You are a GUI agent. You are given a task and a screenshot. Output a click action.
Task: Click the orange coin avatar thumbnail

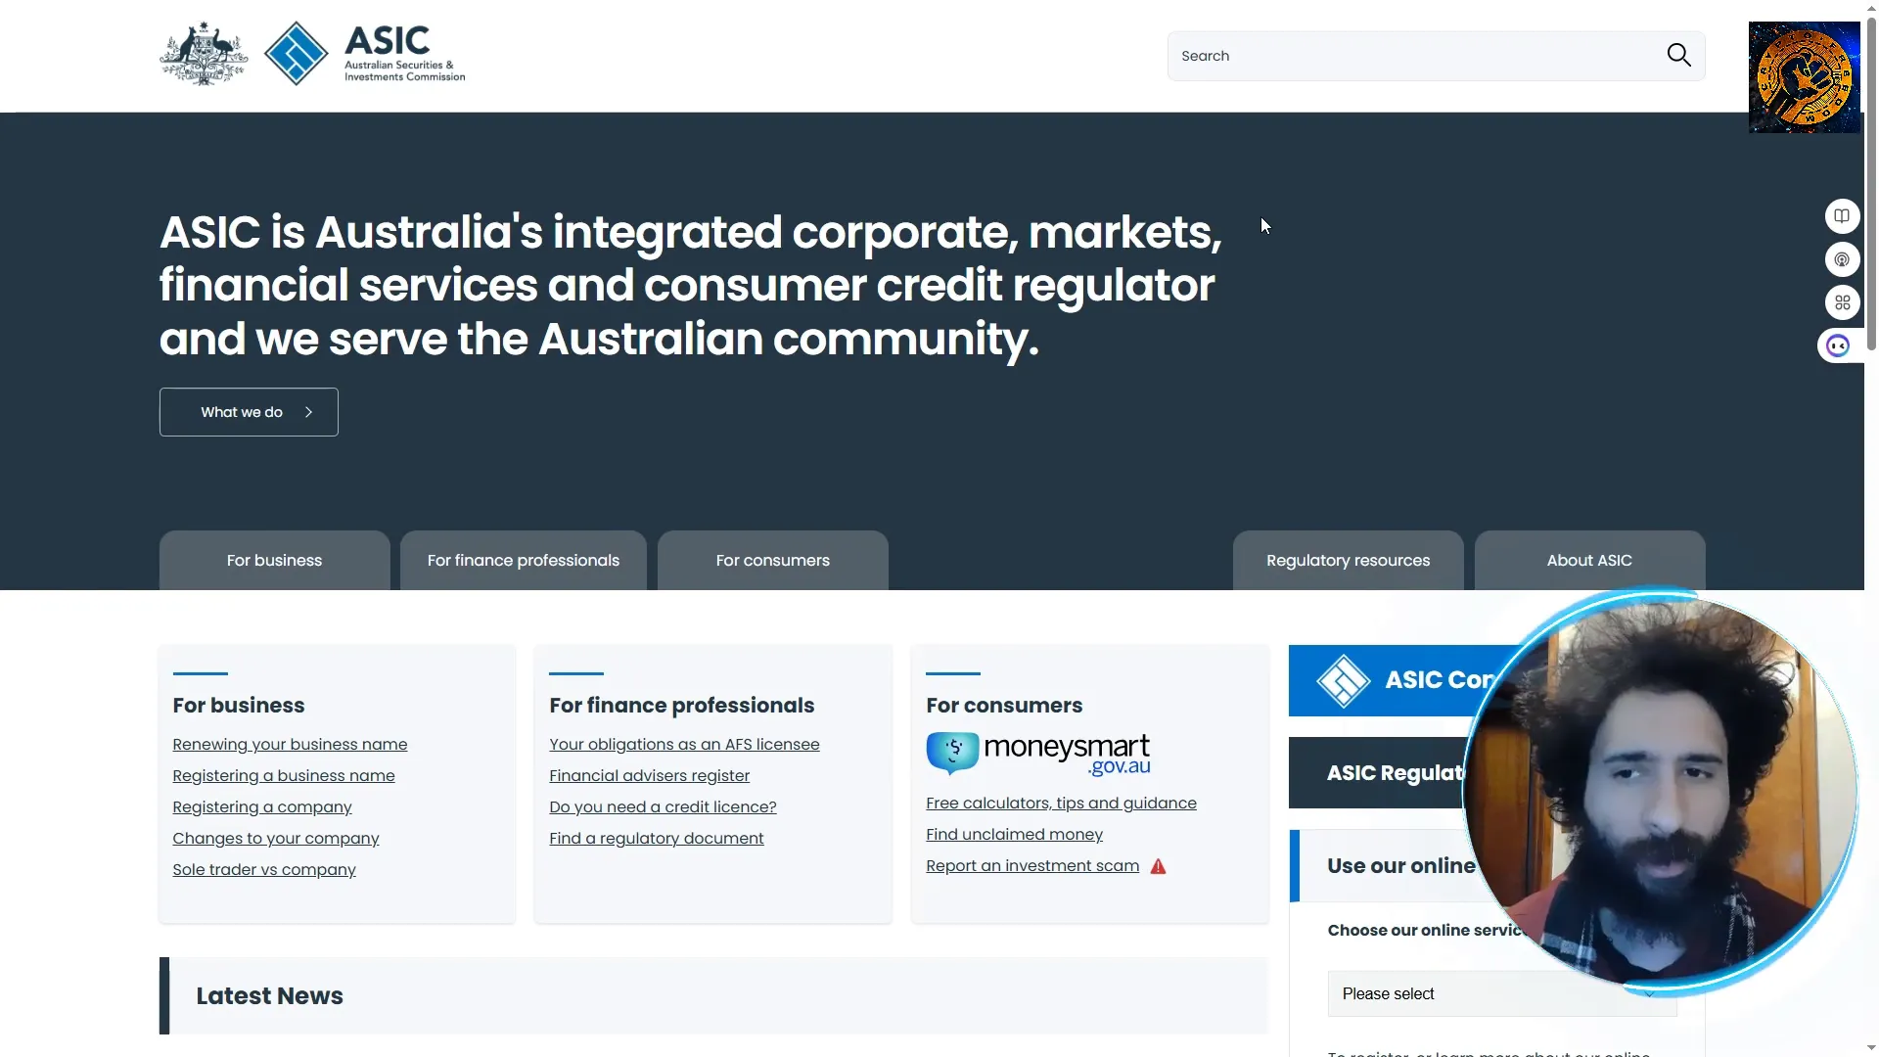[1804, 77]
